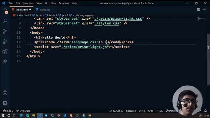Expand the pre breadcrumb segment
Screen dimensions: 210x118
(64, 15)
